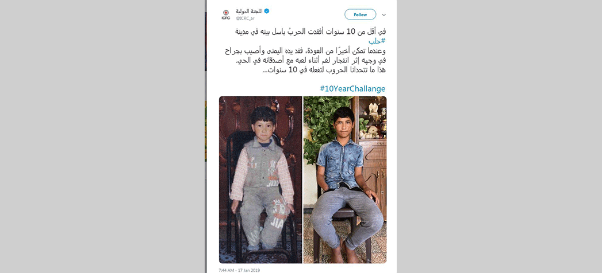Click the gray overlay right of the tweet
The image size is (602, 273).
click(x=499, y=136)
